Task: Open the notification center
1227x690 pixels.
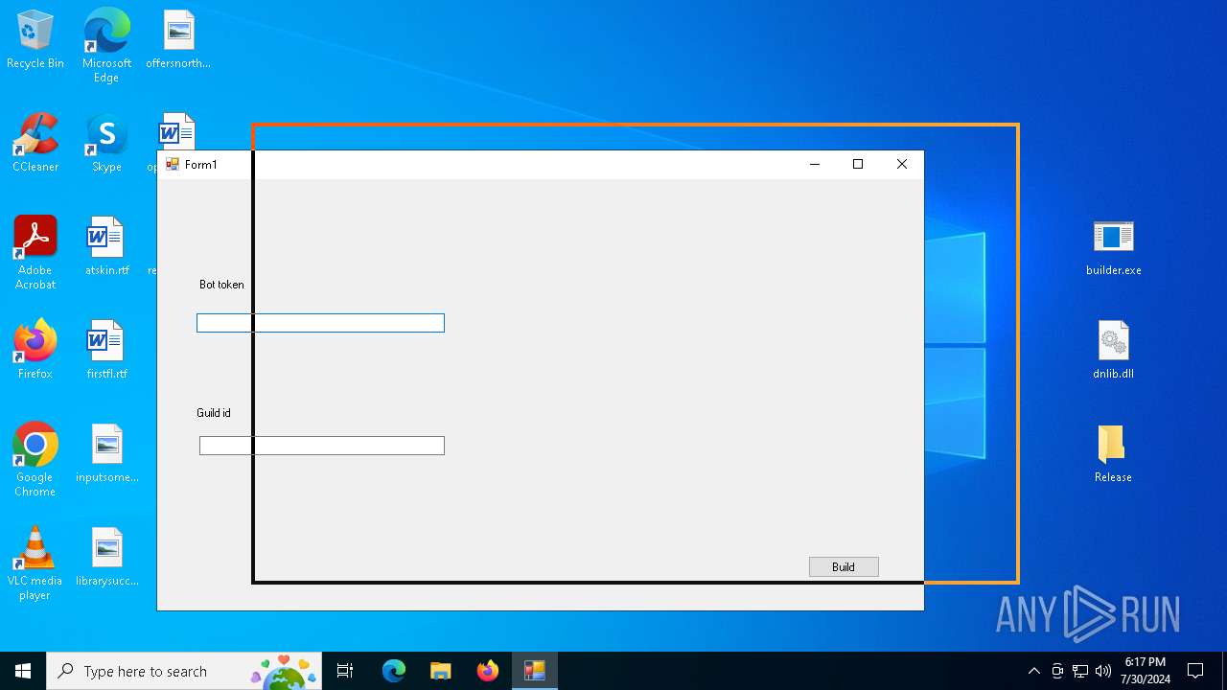Action: [1195, 671]
